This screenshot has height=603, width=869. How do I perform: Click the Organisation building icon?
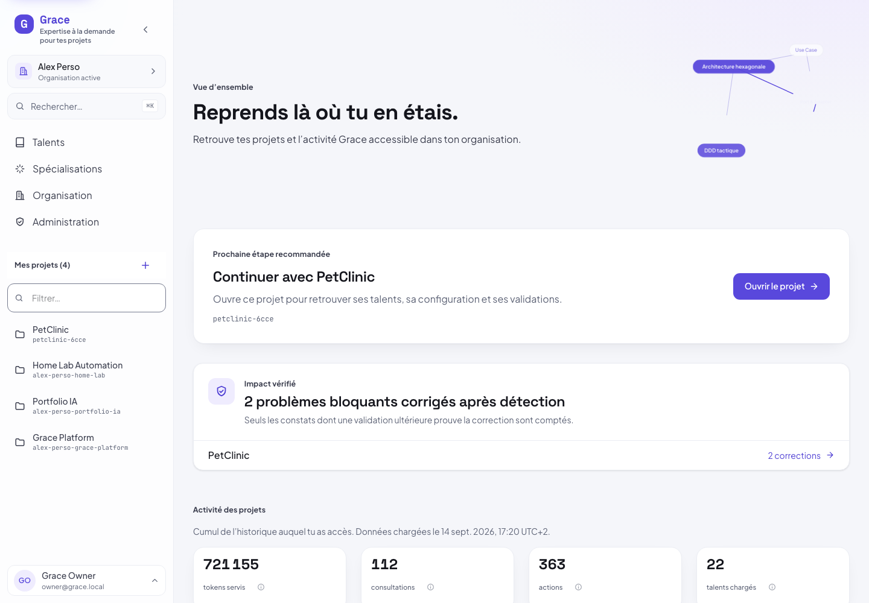[20, 195]
